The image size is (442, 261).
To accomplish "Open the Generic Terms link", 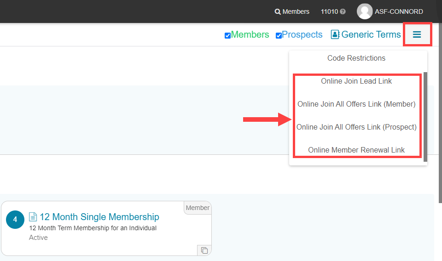I will pyautogui.click(x=371, y=34).
